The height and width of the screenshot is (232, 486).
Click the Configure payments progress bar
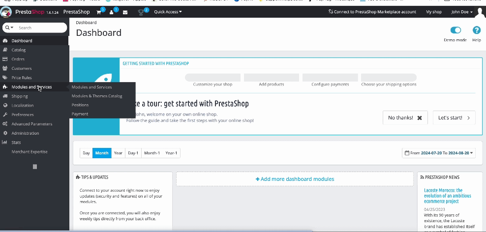(330, 78)
